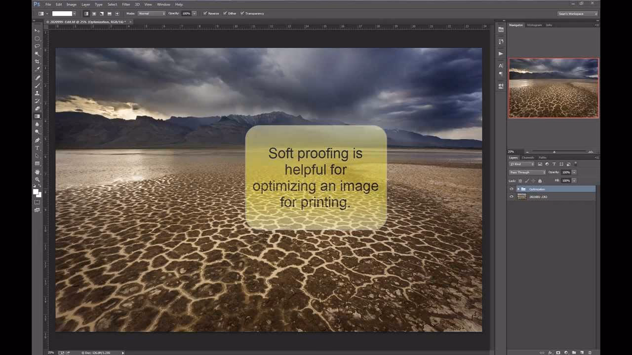Screen dimensions: 632x355
Task: Select the Hand tool
Action: point(37,172)
